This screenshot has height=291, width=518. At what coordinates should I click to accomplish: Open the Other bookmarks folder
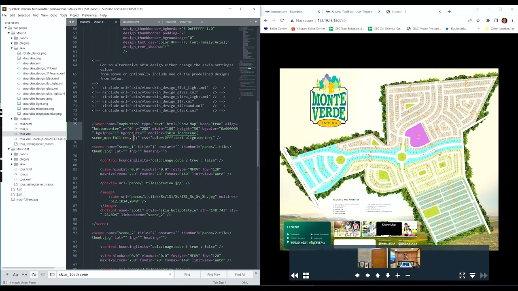pyautogui.click(x=499, y=29)
